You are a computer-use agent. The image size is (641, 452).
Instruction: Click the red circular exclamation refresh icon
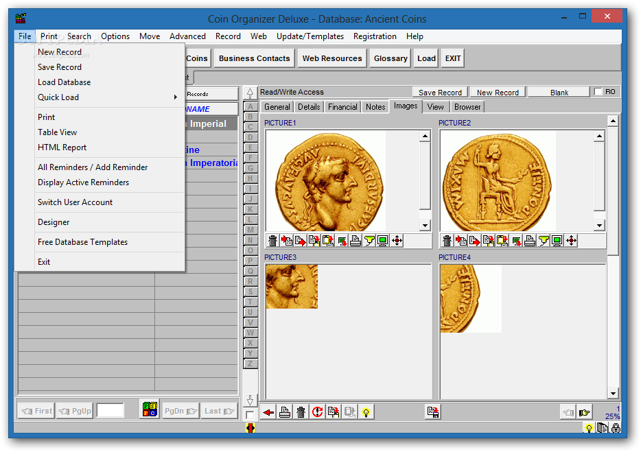(x=317, y=412)
